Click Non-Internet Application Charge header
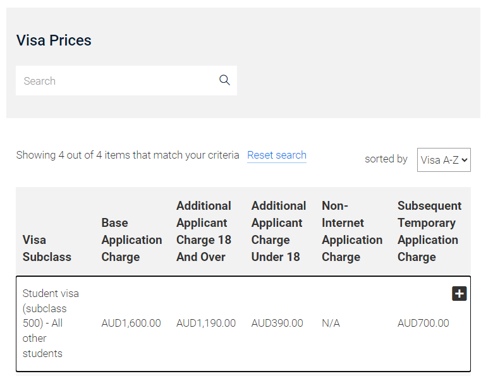Screen dimensions: 481x376 [352, 231]
